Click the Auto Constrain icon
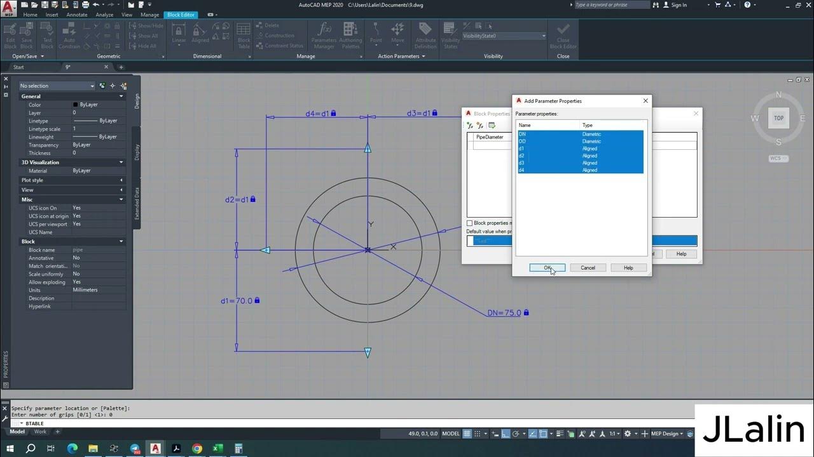814x457 pixels. tap(69, 36)
